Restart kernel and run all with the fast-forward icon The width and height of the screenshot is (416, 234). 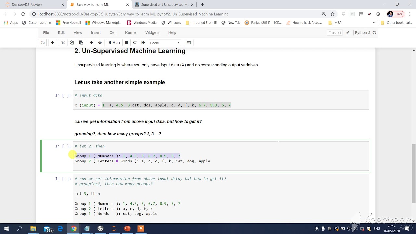tap(143, 43)
